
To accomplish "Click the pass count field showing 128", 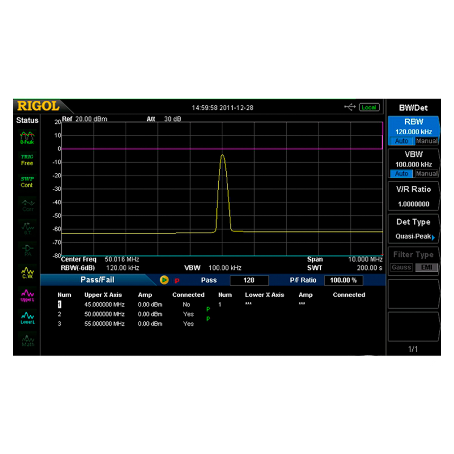I will click(x=249, y=280).
